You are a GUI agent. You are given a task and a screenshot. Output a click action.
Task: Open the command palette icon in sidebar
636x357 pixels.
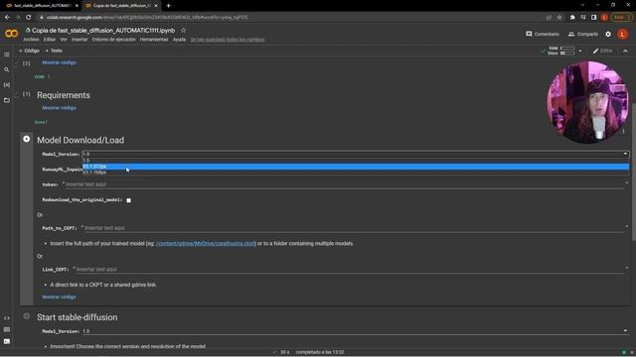(x=7, y=330)
